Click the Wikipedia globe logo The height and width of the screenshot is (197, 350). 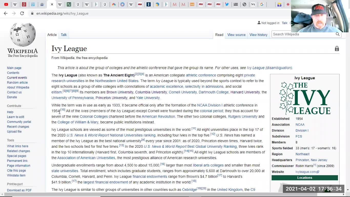pyautogui.click(x=23, y=34)
